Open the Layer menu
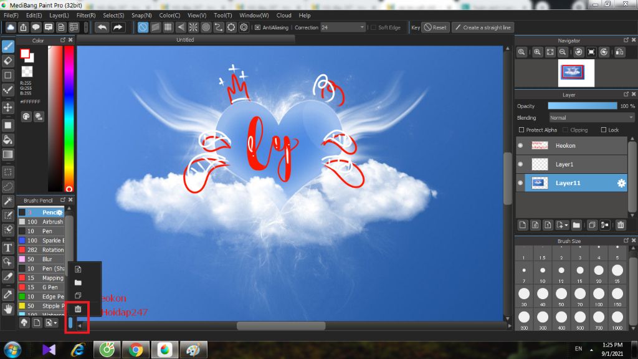Image resolution: width=638 pixels, height=359 pixels. (x=59, y=15)
